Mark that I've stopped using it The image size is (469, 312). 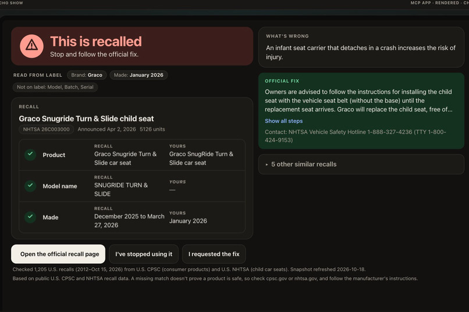(144, 254)
